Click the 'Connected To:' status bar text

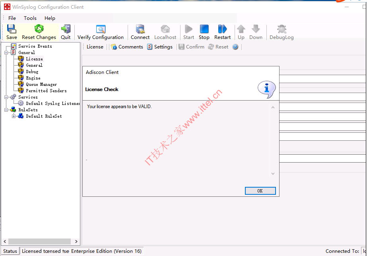click(x=342, y=251)
